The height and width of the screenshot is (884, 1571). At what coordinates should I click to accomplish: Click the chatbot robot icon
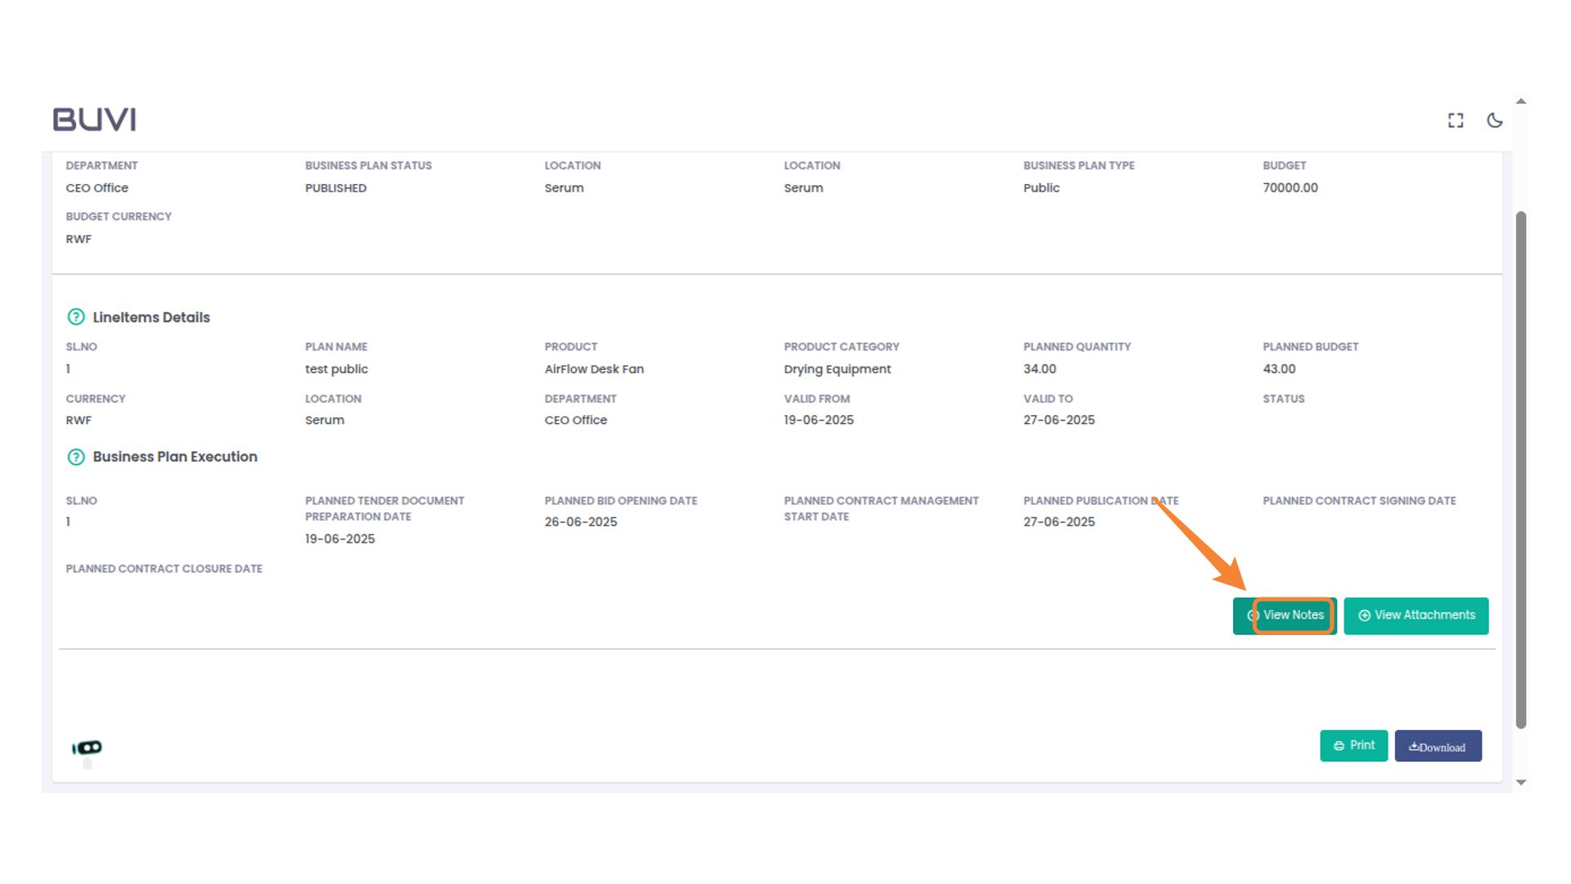(86, 746)
